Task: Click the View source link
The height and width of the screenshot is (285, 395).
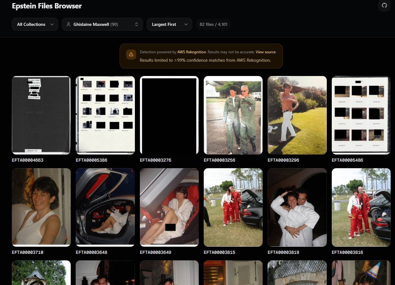Action: 265,52
